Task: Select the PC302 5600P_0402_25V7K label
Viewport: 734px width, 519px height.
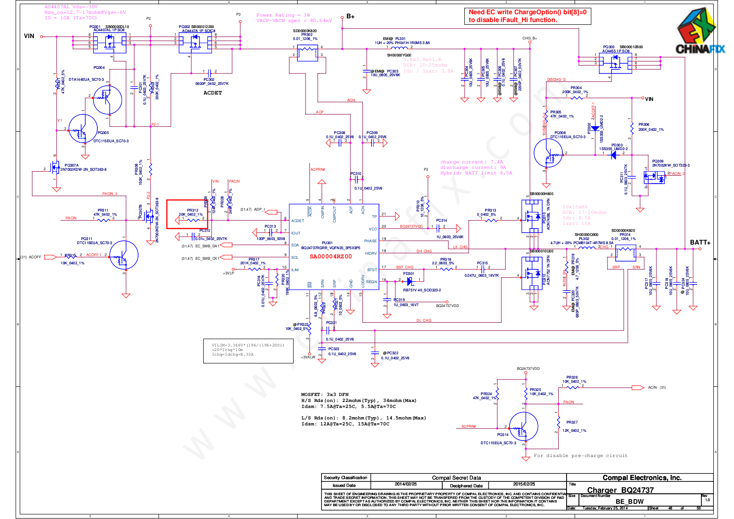Action: coord(211,82)
